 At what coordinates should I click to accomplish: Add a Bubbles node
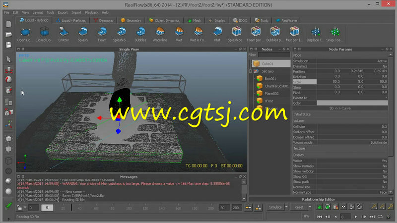140,32
